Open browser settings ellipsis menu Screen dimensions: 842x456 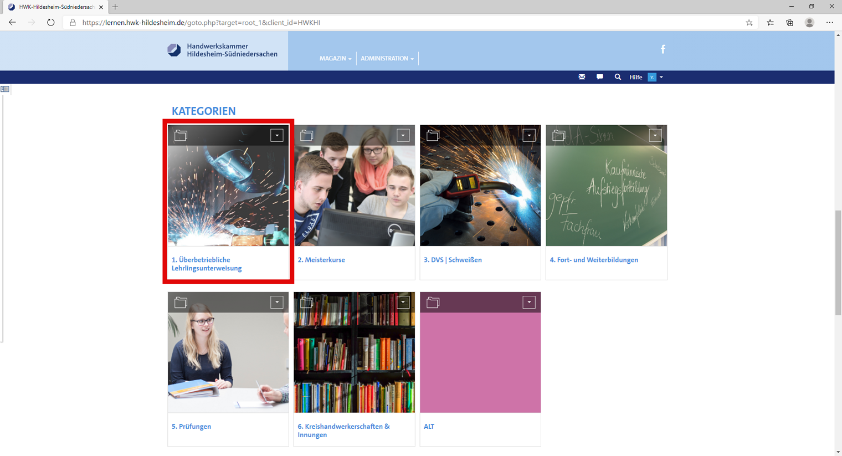(x=829, y=23)
